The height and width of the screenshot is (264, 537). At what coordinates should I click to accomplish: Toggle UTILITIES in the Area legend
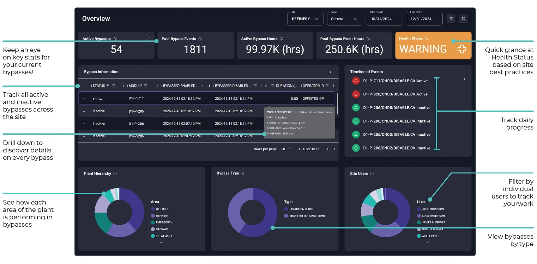(160, 209)
